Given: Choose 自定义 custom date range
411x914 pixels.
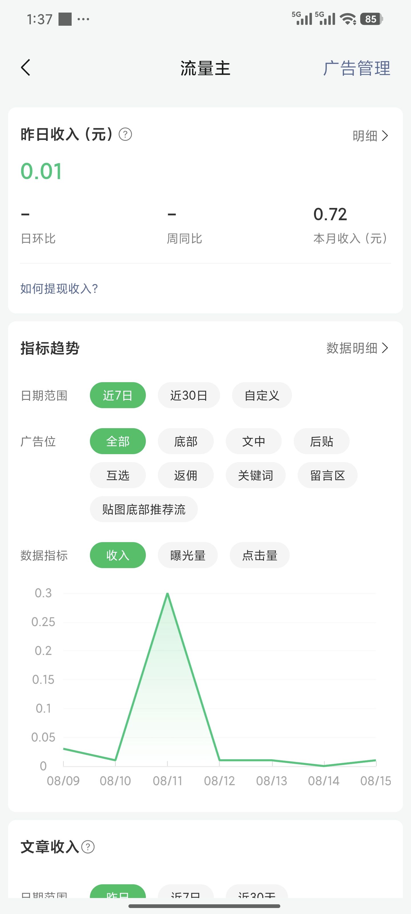Looking at the screenshot, I should [262, 395].
